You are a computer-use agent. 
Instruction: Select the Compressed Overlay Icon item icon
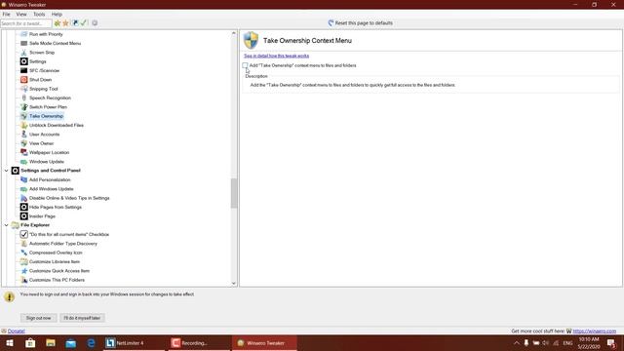click(23, 253)
